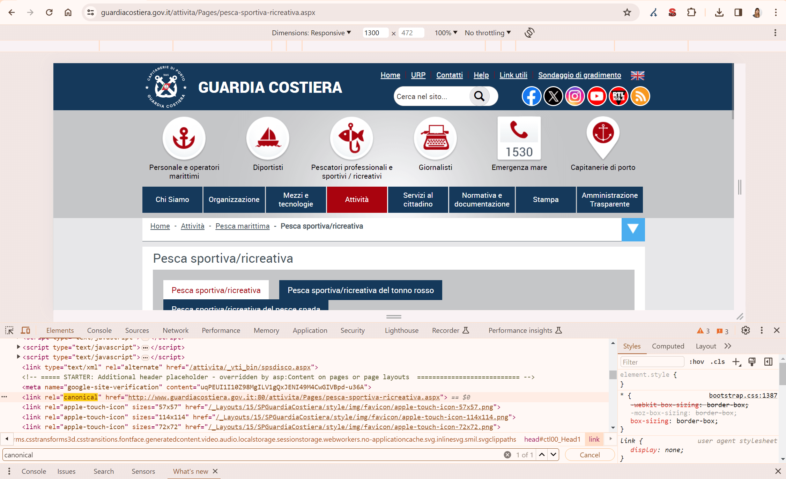786x479 pixels.
Task: Open the Diportisti sailboat icon
Action: [x=268, y=138]
